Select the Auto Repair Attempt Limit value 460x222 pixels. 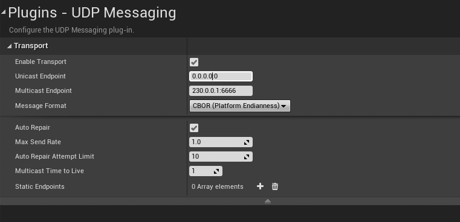coord(216,157)
